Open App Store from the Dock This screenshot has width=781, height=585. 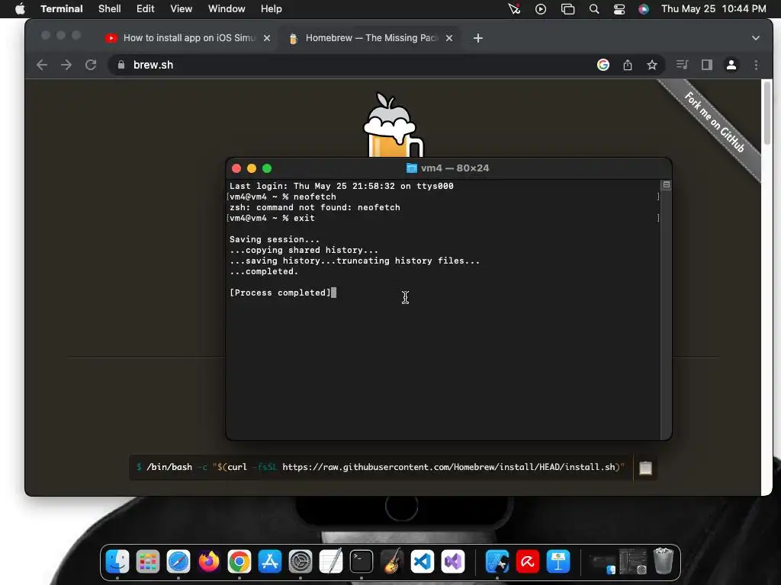(270, 562)
